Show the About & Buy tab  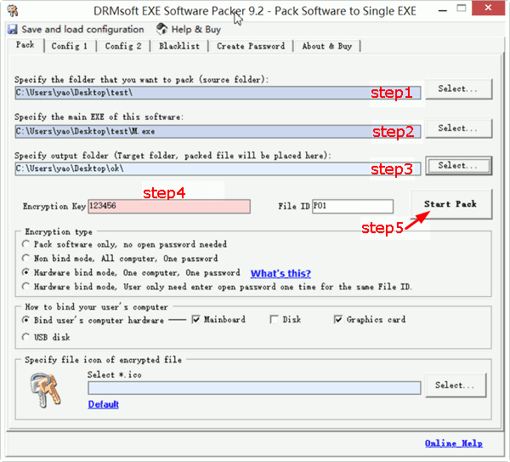[327, 46]
